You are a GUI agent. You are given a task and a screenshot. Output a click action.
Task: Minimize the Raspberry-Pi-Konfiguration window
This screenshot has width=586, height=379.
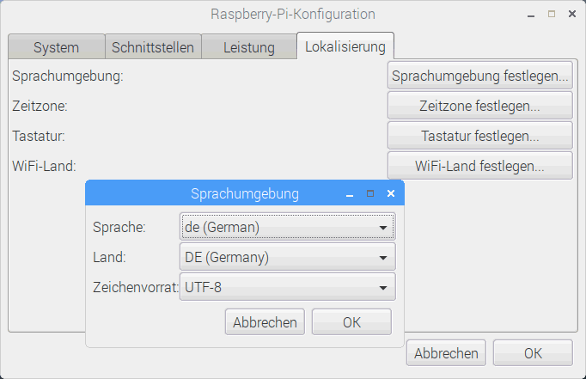[531, 15]
